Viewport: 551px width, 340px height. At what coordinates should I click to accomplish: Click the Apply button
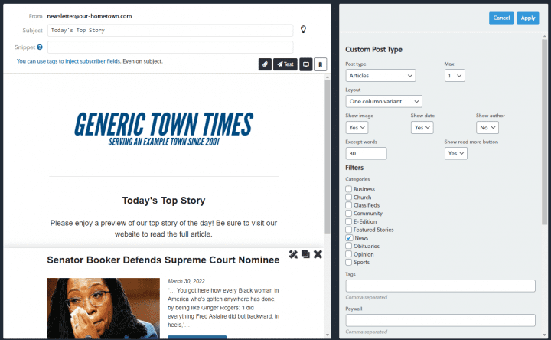coord(528,18)
